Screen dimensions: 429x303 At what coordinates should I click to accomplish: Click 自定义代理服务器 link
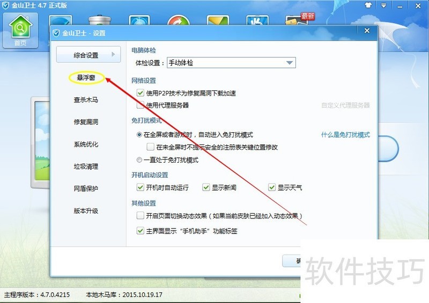tap(345, 105)
